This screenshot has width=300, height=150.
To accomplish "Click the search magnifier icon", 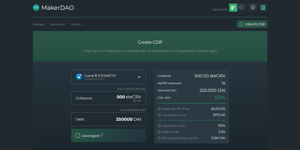I will [x=241, y=8].
